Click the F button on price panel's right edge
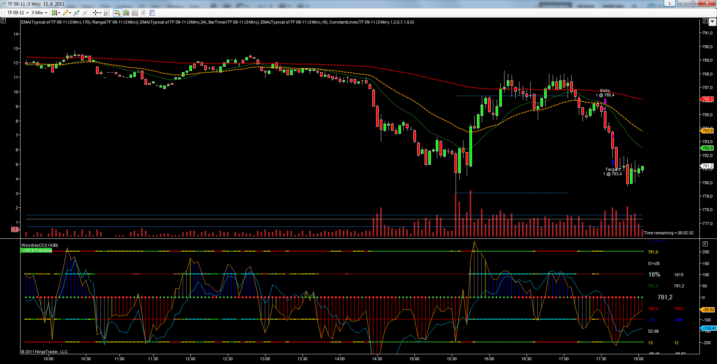The image size is (717, 364). tap(705, 21)
